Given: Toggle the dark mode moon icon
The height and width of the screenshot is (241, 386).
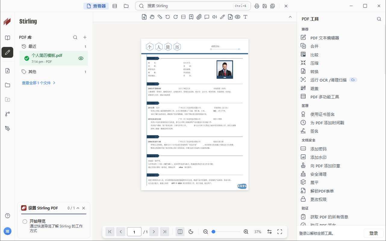Looking at the screenshot, I should (191, 232).
